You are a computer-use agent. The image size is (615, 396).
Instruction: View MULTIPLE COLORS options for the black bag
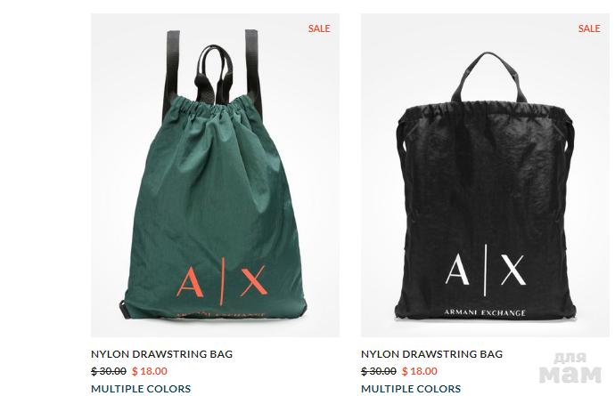click(411, 389)
